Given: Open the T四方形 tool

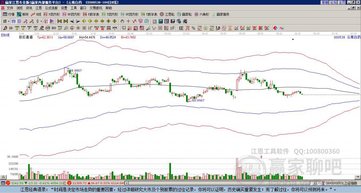Looking at the screenshot, I should point(110,14).
